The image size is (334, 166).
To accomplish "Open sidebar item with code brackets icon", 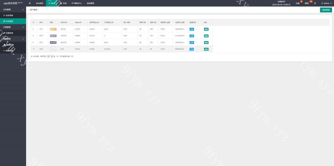I will 13,51.
